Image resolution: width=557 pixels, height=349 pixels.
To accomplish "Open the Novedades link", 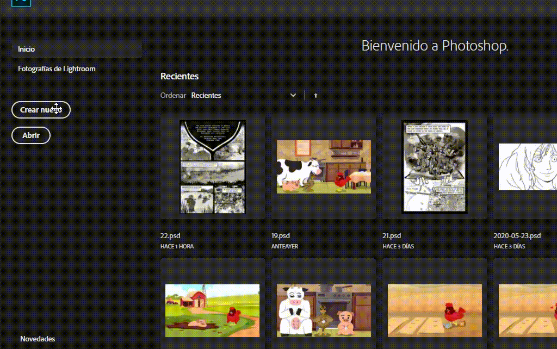I will pos(38,339).
